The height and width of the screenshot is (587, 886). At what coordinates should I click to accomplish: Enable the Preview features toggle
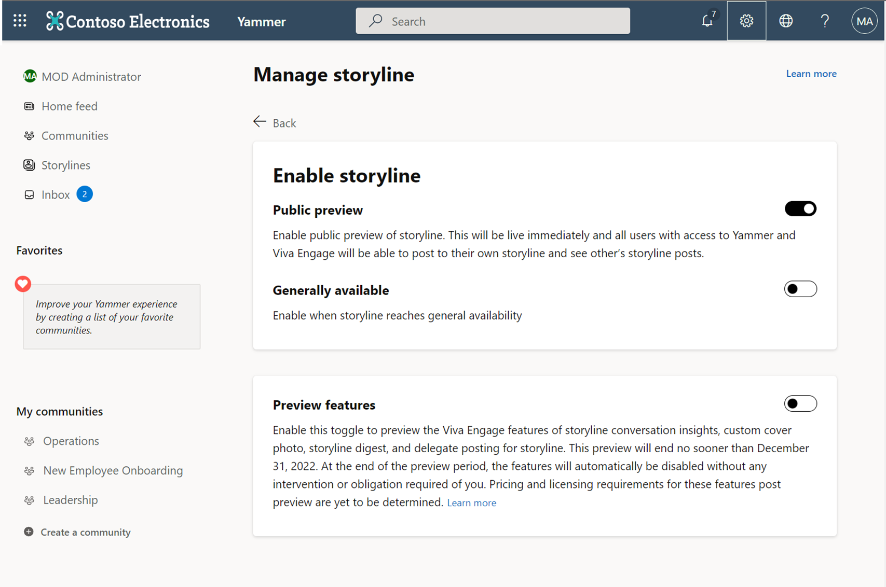[800, 403]
